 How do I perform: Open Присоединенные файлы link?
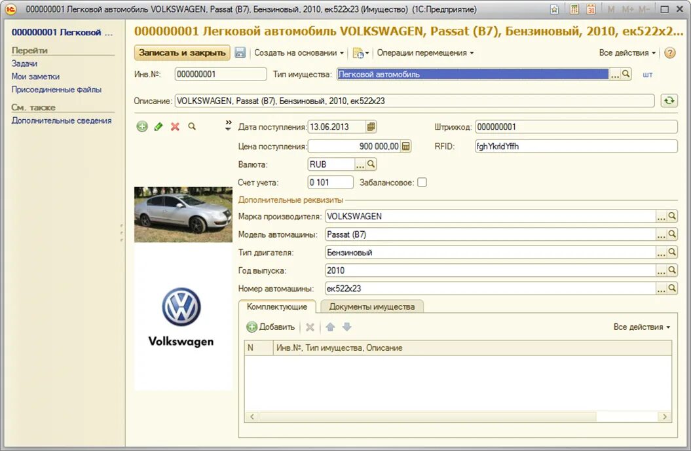(56, 90)
